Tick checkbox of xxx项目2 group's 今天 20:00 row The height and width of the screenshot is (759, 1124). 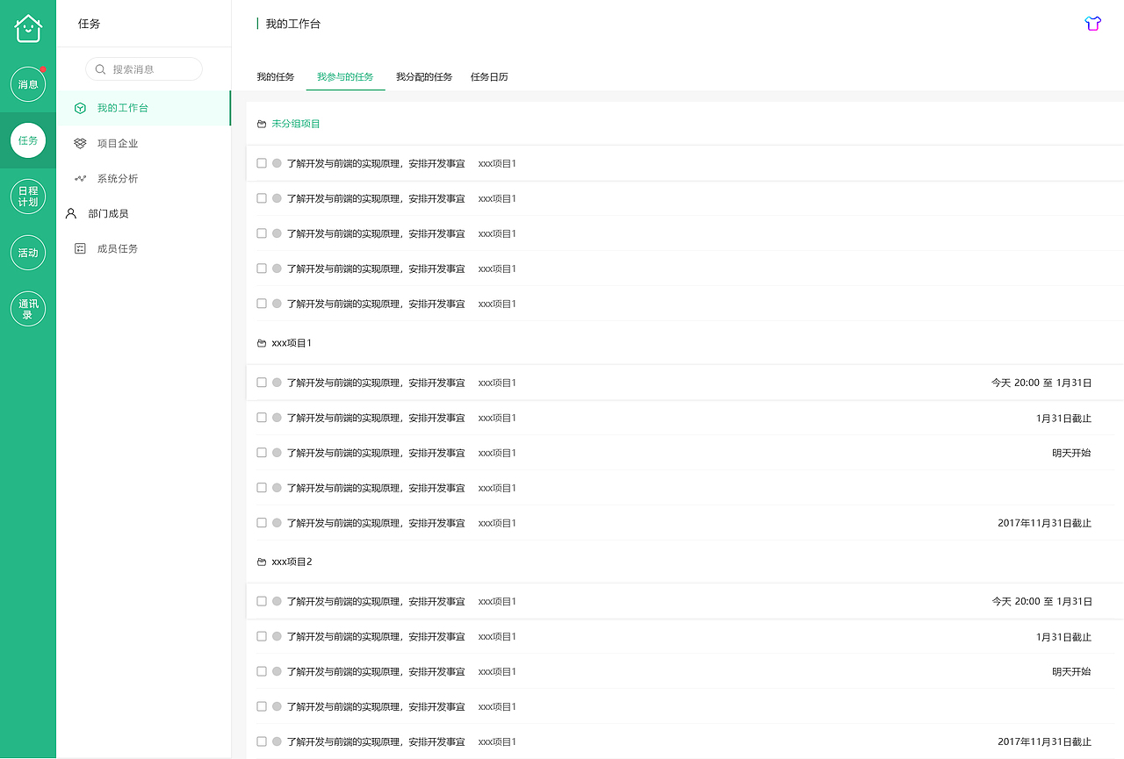[262, 601]
